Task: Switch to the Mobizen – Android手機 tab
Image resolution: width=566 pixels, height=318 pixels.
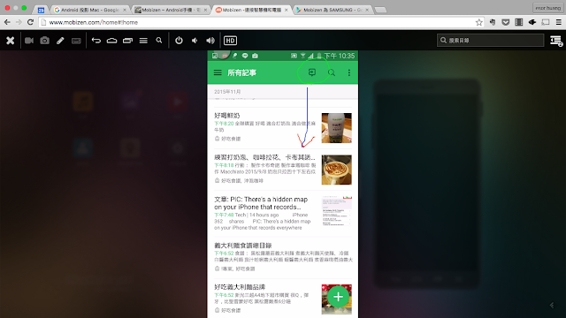Action: coord(170,10)
